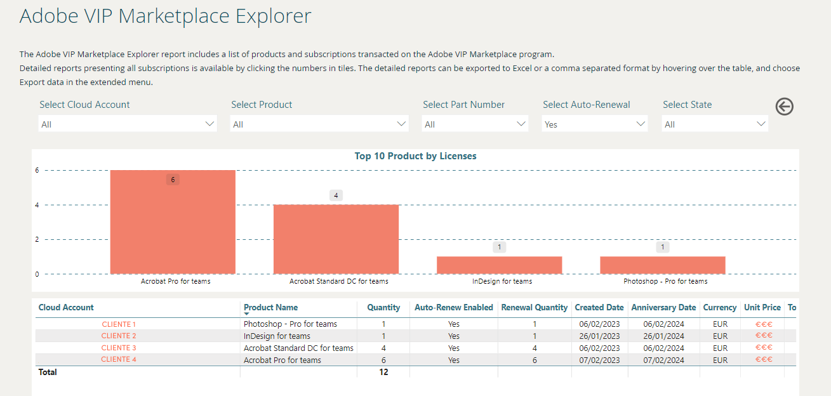Click the created date 26/01/2023 cell
The image size is (831, 396).
click(598, 336)
